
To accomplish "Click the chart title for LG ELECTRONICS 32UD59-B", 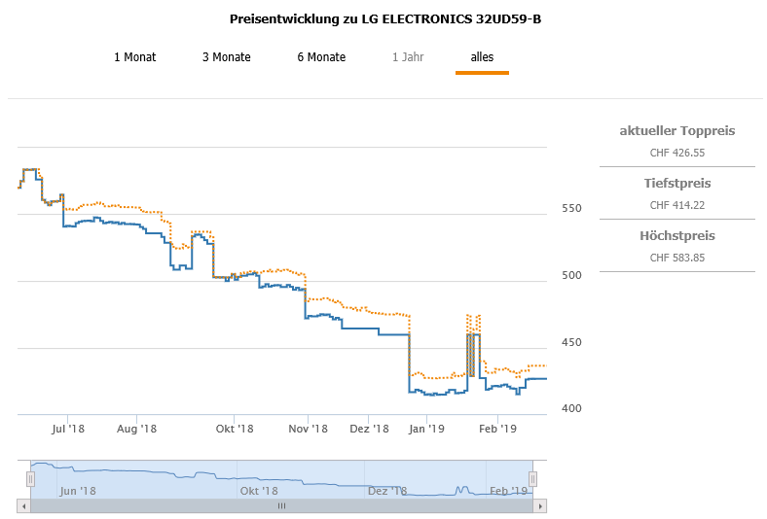I will point(384,19).
